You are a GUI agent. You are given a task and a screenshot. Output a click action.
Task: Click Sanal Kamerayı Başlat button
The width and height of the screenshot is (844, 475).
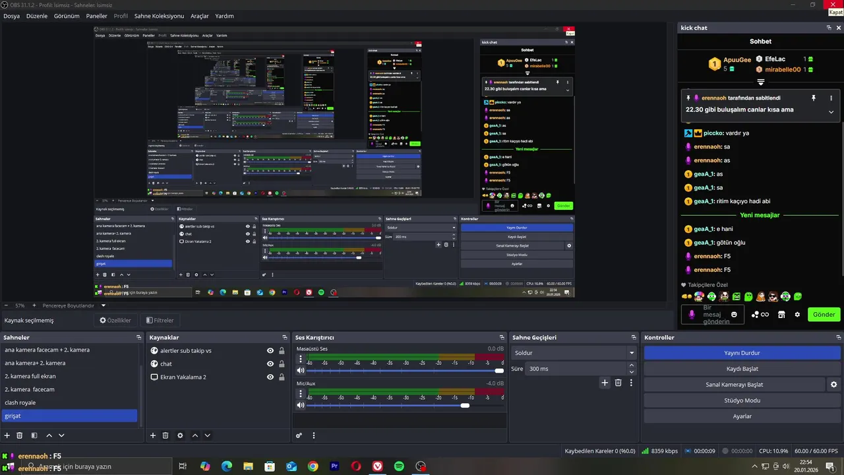click(735, 385)
